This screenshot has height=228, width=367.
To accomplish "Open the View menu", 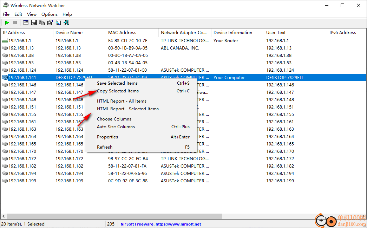I will pyautogui.click(x=32, y=14).
